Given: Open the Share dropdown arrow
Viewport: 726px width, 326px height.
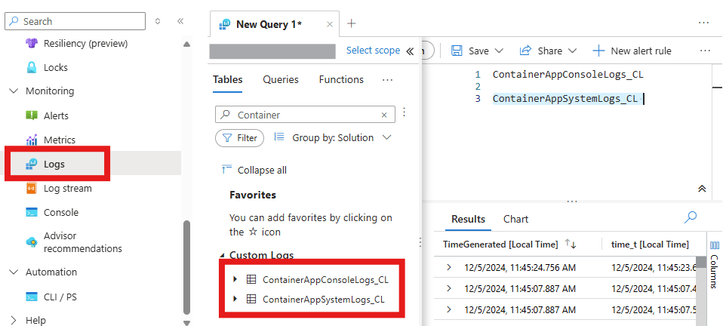Looking at the screenshot, I should (573, 51).
